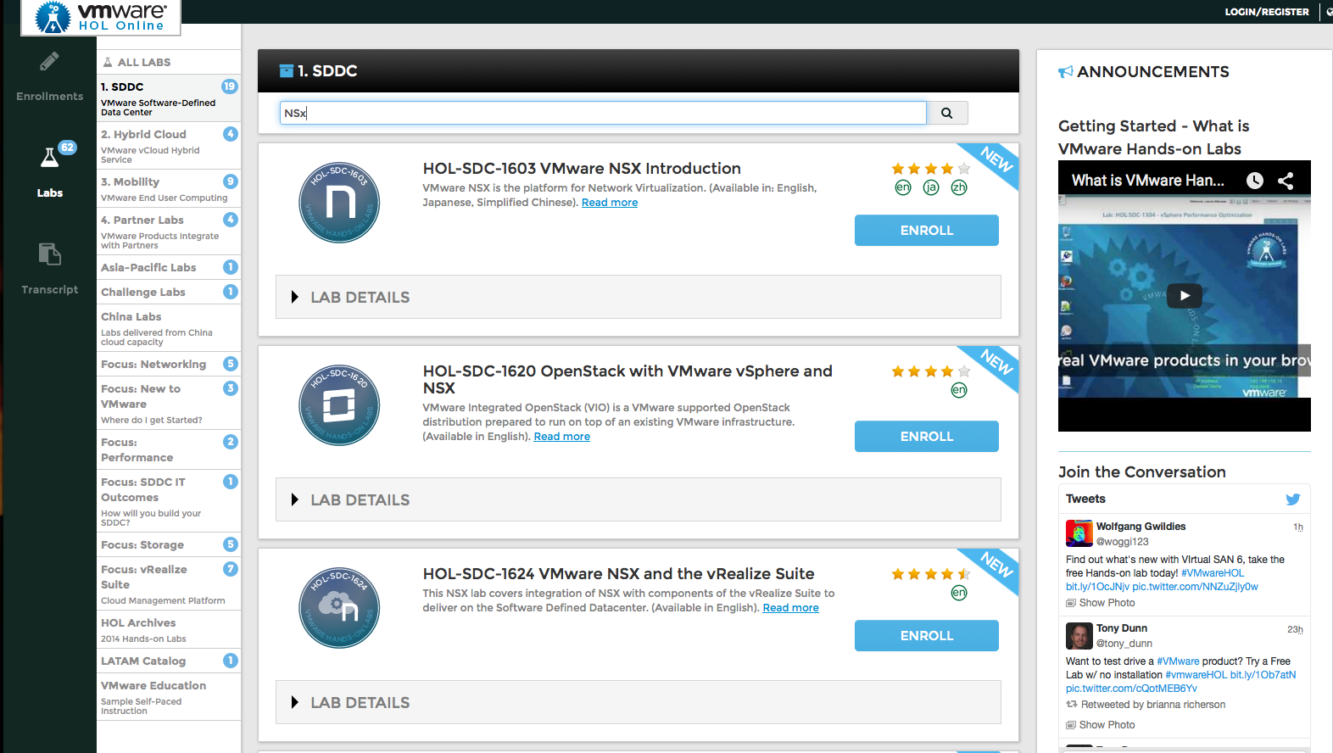Screen dimensions: 1333x753
Task: Play the What is VMware video
Action: [x=1185, y=296]
